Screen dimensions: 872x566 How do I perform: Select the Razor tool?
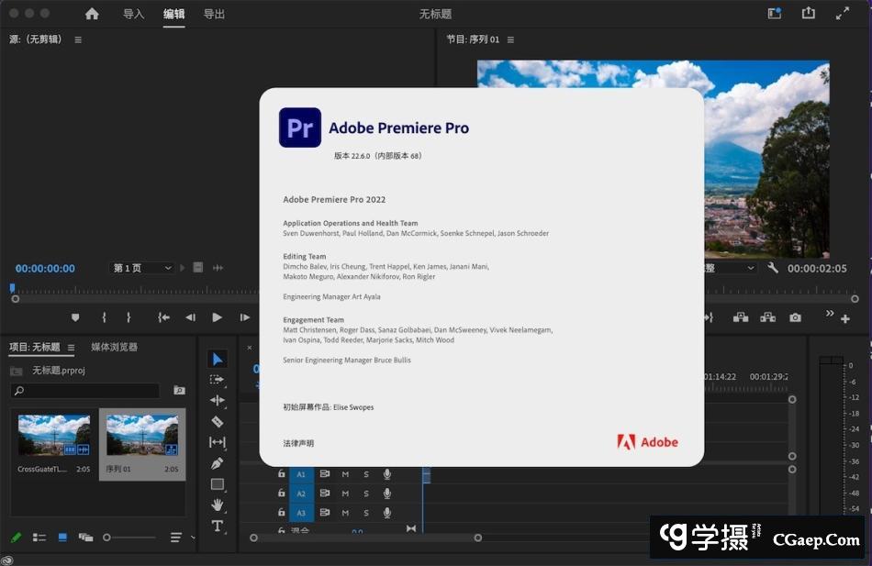(218, 421)
